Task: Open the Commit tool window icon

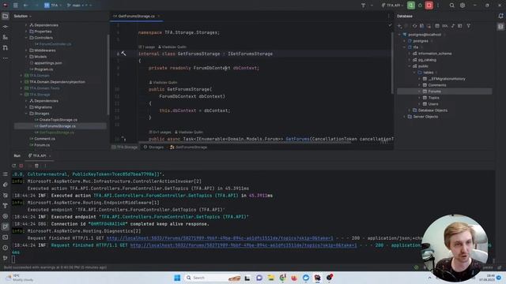Action: [x=6, y=27]
